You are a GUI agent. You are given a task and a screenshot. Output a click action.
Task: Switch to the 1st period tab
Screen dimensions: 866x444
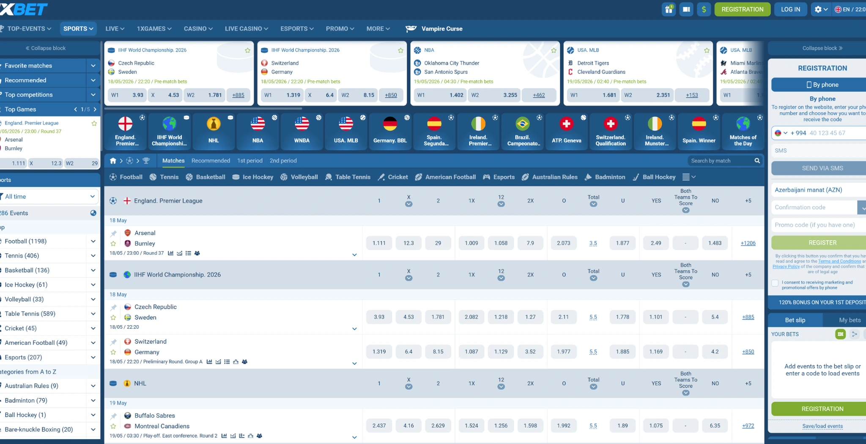click(250, 161)
